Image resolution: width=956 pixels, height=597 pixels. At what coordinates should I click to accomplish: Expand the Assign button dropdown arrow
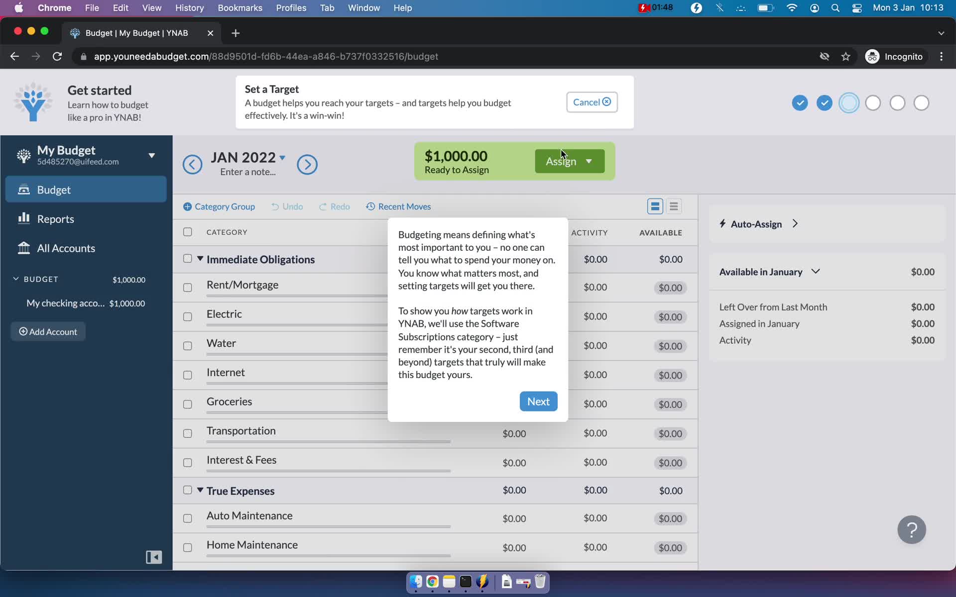pyautogui.click(x=588, y=161)
